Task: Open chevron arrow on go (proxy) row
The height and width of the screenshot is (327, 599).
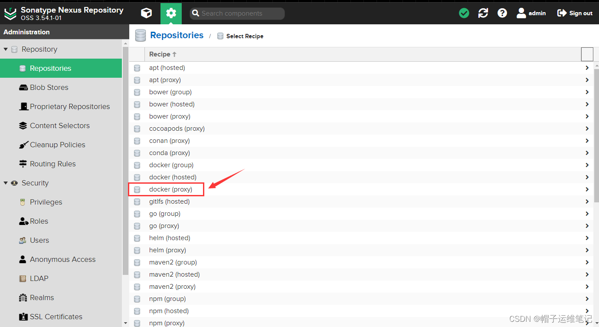Action: [x=587, y=226]
